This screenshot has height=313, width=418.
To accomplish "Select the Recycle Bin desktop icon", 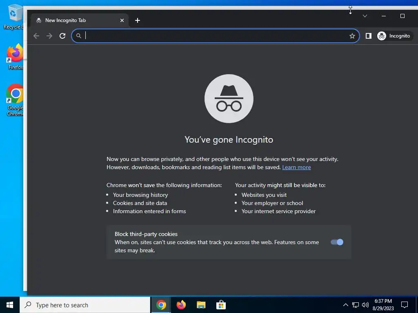I will pyautogui.click(x=14, y=17).
